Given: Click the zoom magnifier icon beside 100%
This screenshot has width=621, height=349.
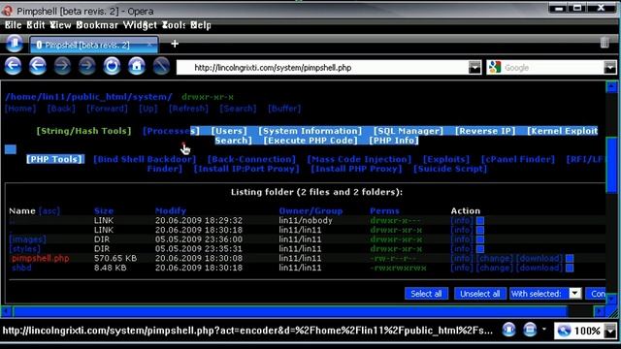Looking at the screenshot, I should (x=564, y=331).
